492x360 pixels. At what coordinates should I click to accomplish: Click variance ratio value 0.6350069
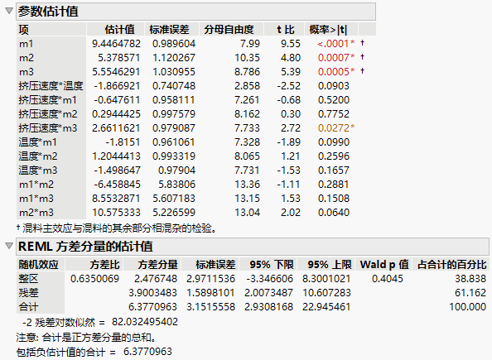[94, 279]
